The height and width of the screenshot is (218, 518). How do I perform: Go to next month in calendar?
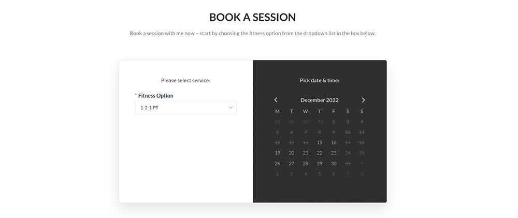pos(363,100)
